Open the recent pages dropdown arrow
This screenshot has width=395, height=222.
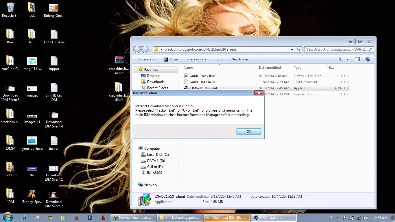pyautogui.click(x=151, y=50)
